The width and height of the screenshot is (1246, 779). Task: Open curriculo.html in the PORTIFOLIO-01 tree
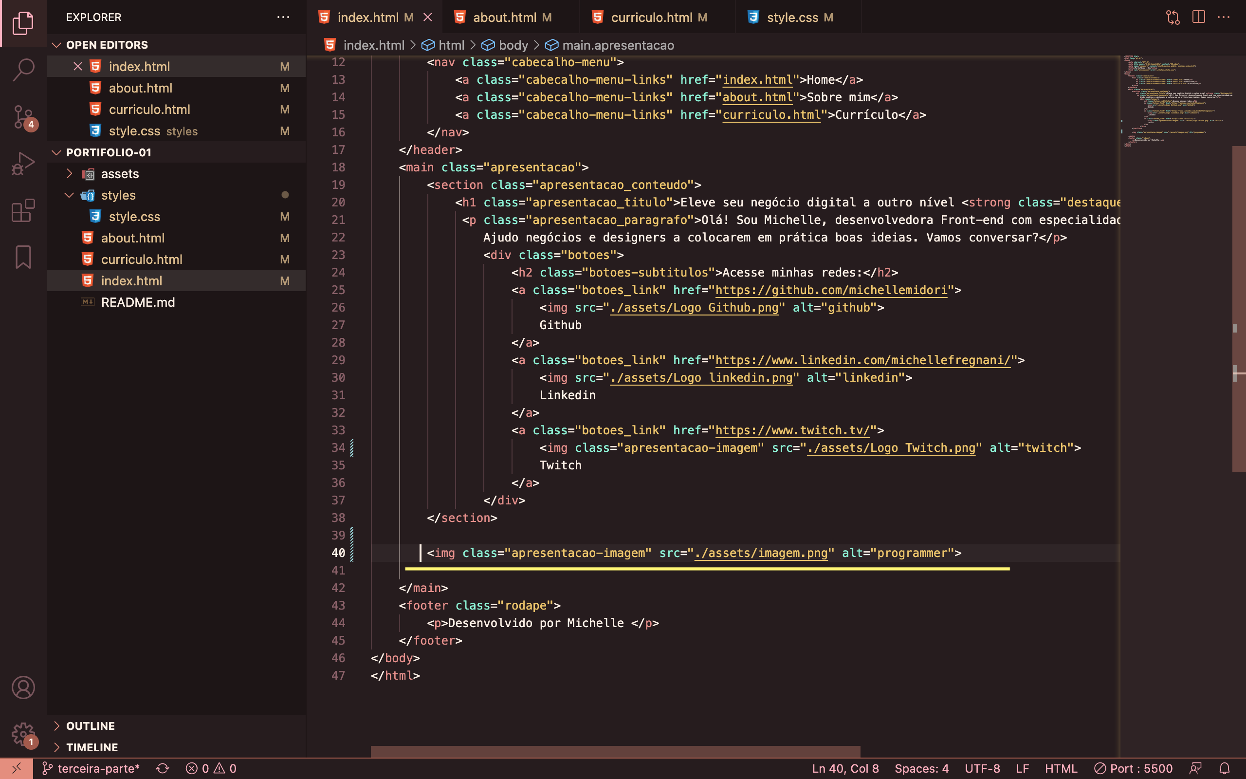176,259
